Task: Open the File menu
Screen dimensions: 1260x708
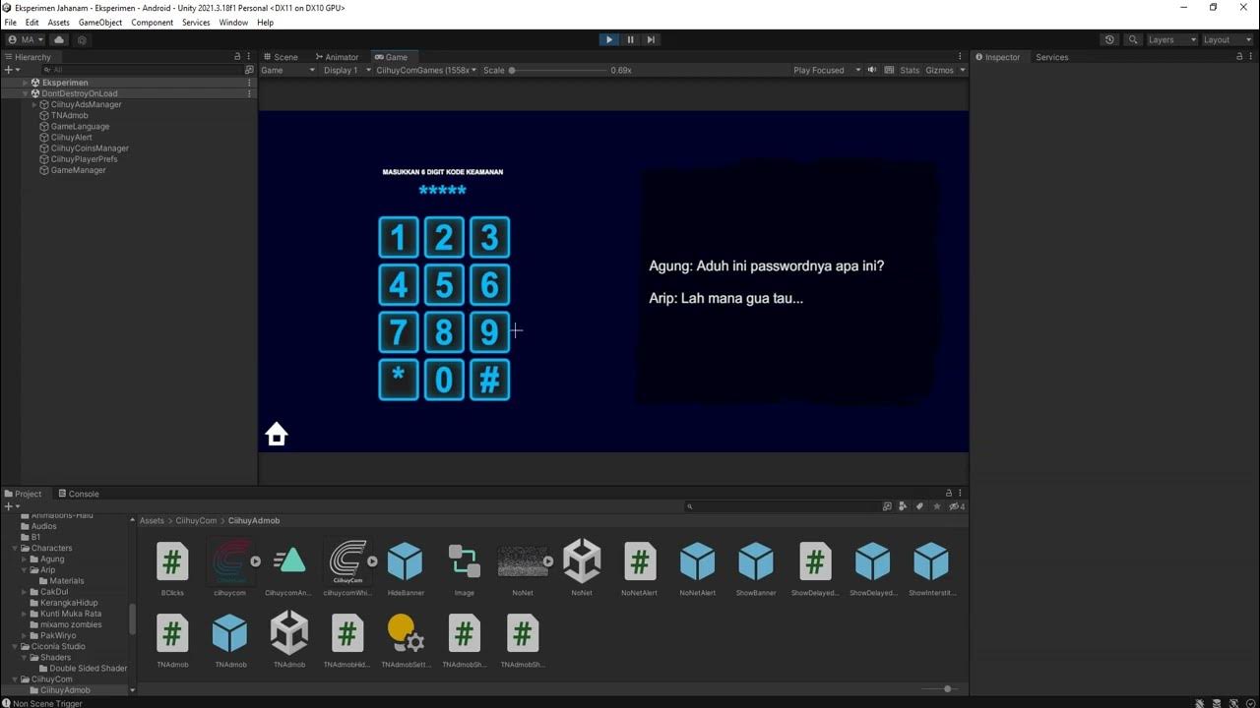Action: tap(11, 22)
